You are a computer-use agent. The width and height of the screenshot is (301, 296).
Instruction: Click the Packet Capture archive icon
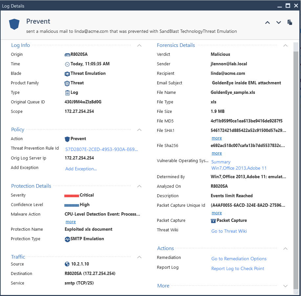pos(213,221)
